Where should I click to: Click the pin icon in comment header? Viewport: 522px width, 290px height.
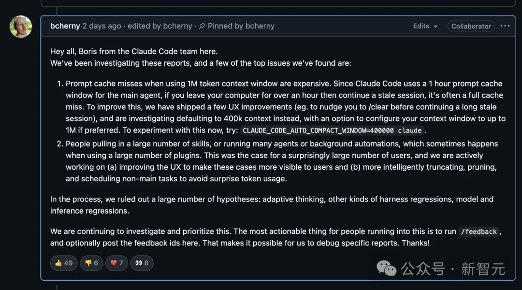(202, 26)
